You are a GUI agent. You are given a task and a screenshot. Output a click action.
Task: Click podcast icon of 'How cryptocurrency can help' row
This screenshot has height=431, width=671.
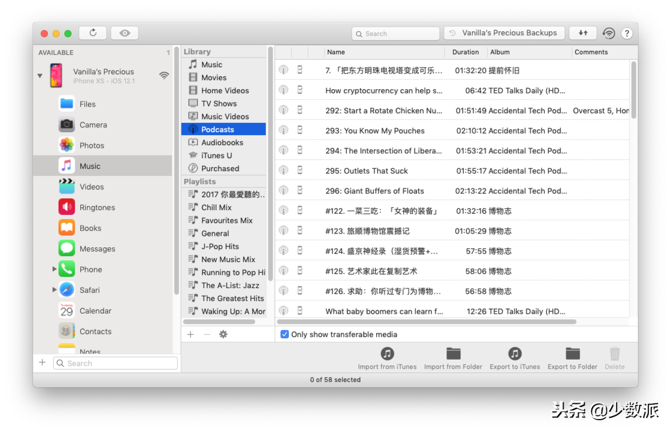coord(284,90)
